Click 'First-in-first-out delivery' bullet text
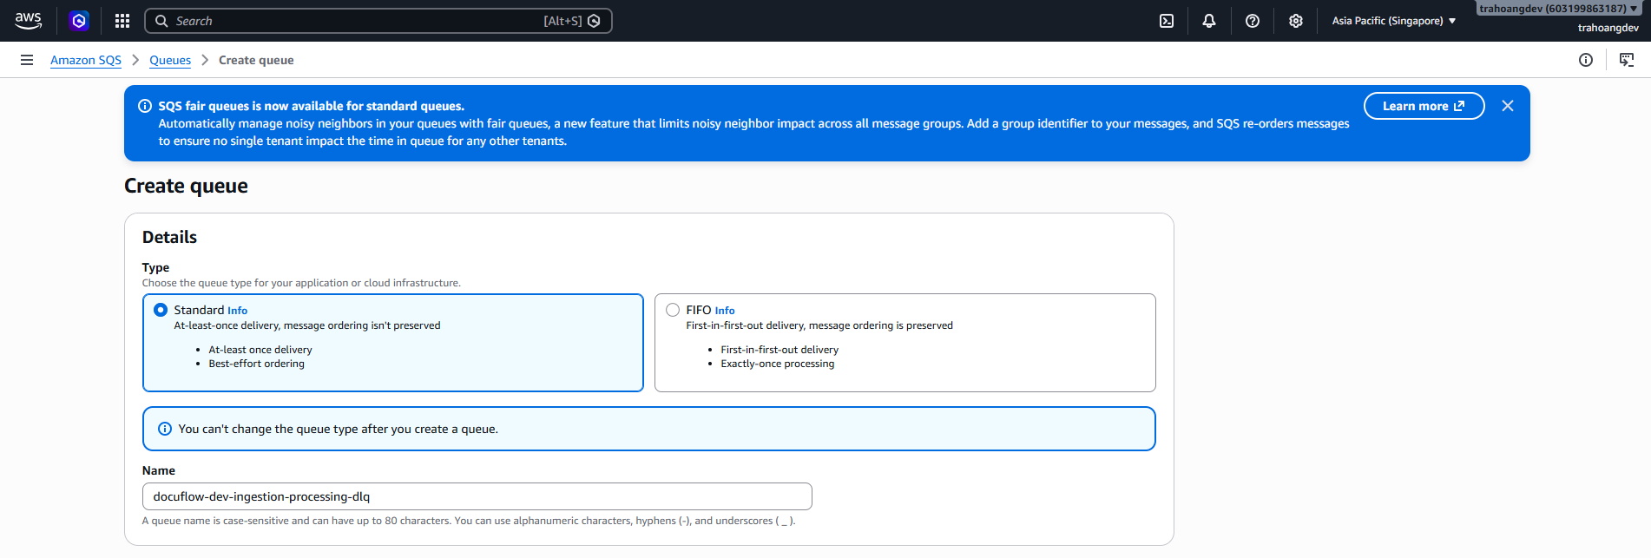The height and width of the screenshot is (558, 1651). [x=779, y=350]
